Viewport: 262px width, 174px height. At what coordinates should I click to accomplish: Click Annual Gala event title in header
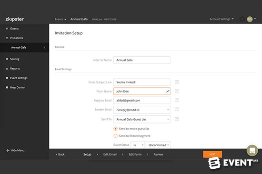(79, 19)
